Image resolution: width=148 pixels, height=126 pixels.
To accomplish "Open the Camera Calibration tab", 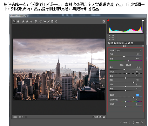I will [x=129, y=43].
